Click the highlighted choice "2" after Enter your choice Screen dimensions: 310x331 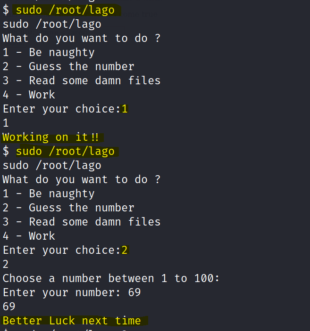[x=125, y=250]
